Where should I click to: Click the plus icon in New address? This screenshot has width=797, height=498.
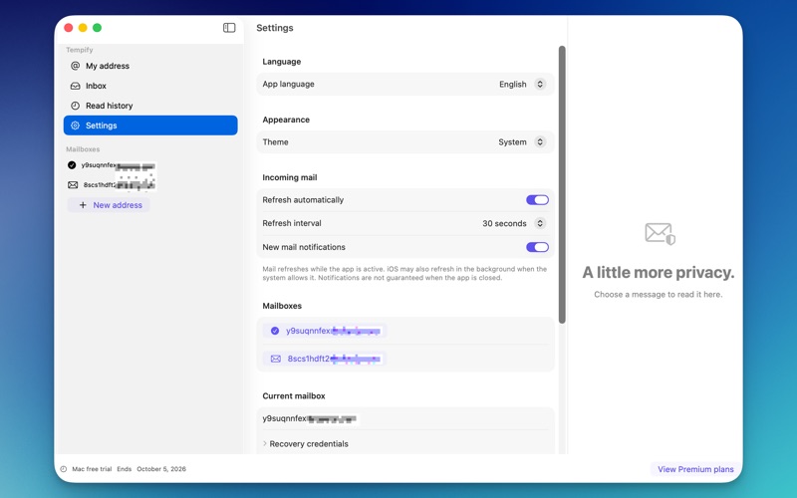click(x=83, y=205)
